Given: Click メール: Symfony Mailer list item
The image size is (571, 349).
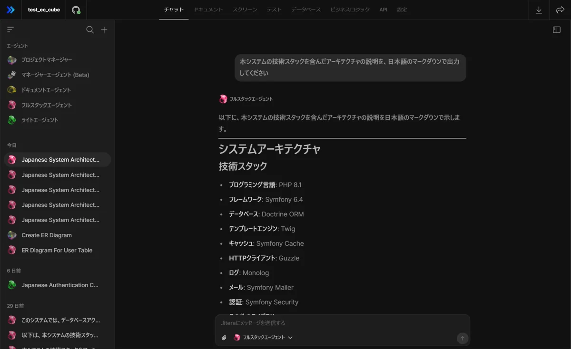Looking at the screenshot, I should tap(261, 288).
